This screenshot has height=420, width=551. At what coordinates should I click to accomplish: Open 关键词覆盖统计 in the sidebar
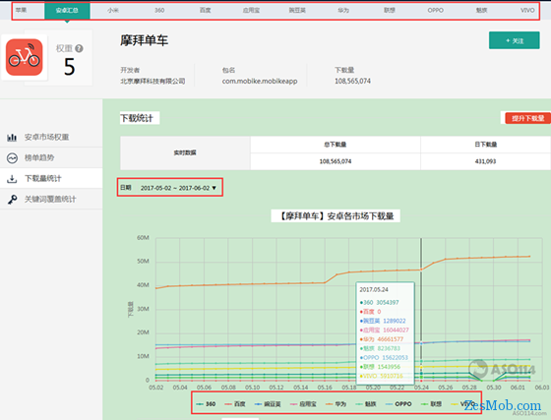pyautogui.click(x=50, y=200)
